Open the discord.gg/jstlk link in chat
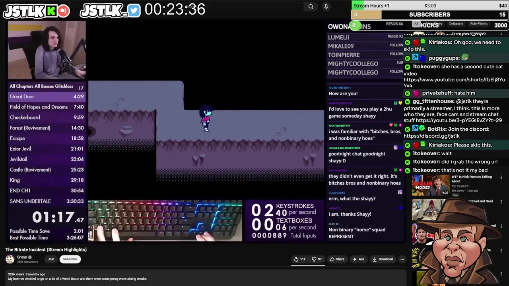 point(431,136)
